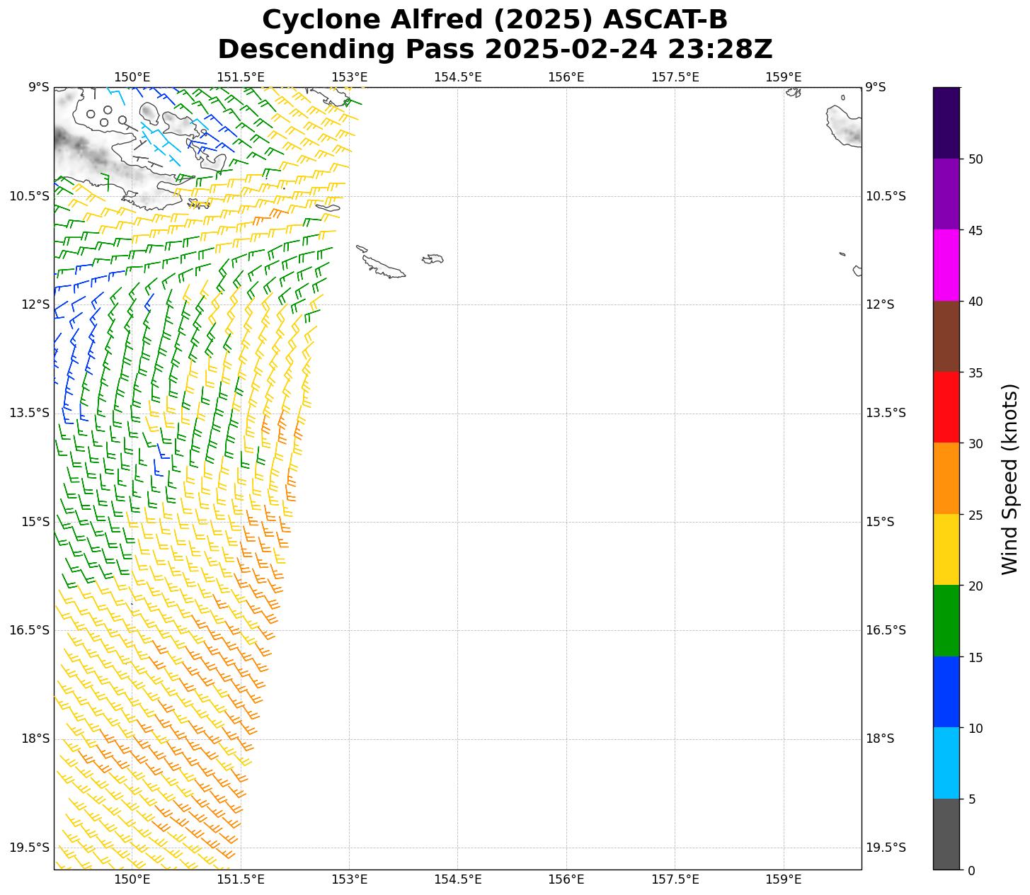Click the Descending Pass 2025-02-24 23:28Z subtitle

(494, 50)
